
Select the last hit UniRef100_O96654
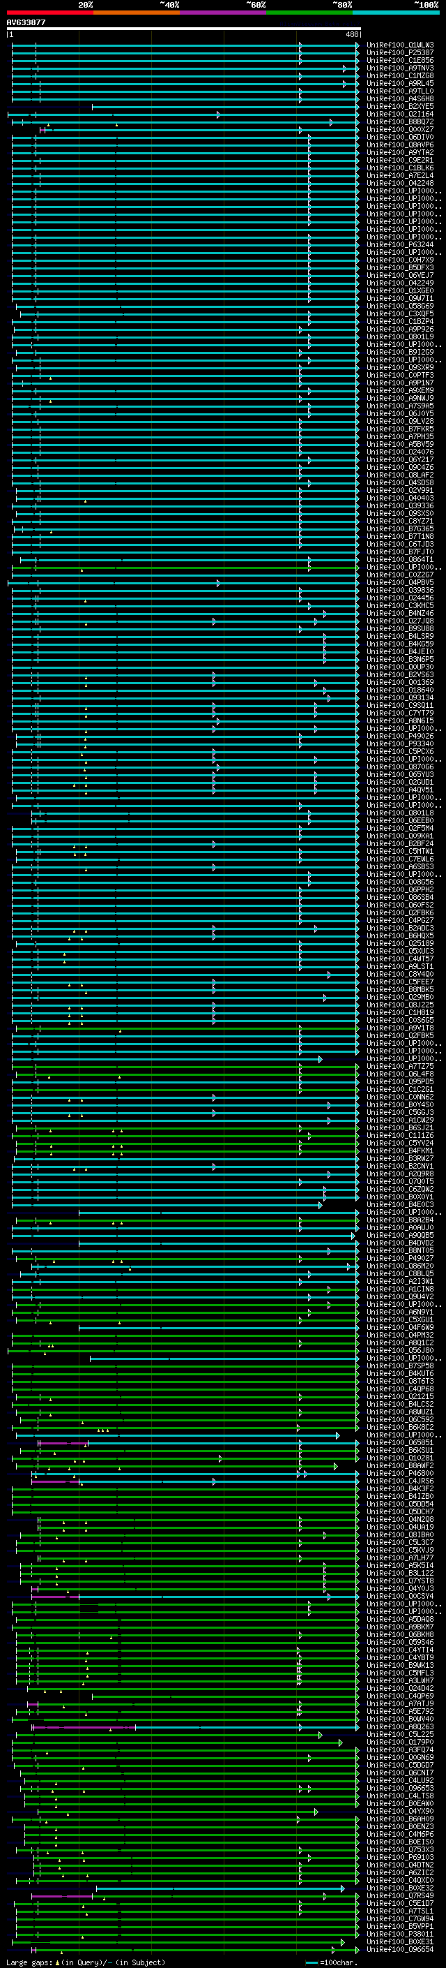[x=400, y=1949]
